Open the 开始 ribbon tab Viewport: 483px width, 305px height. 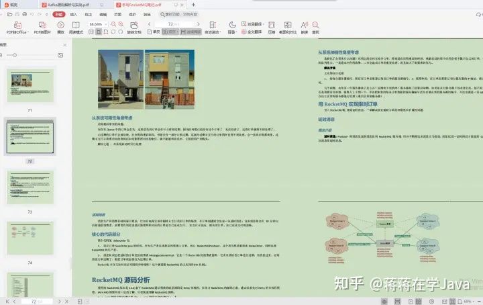(x=59, y=14)
